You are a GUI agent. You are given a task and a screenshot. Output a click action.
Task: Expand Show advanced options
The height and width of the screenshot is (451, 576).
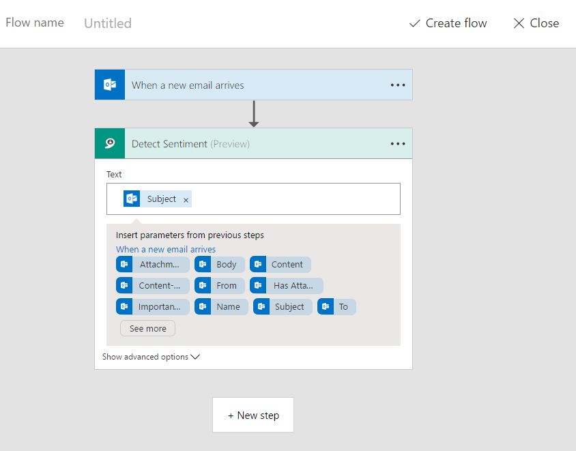point(151,357)
